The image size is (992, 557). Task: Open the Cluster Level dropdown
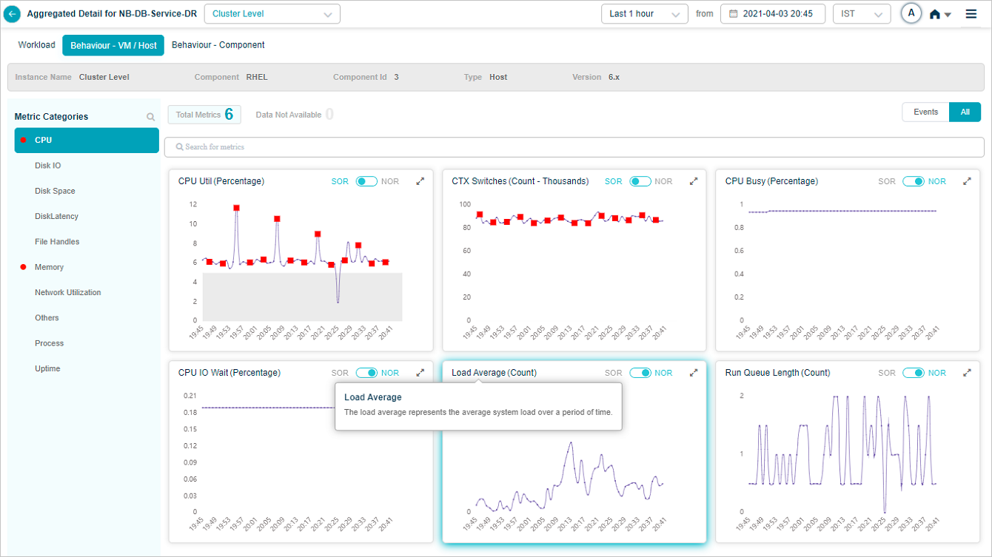point(272,14)
